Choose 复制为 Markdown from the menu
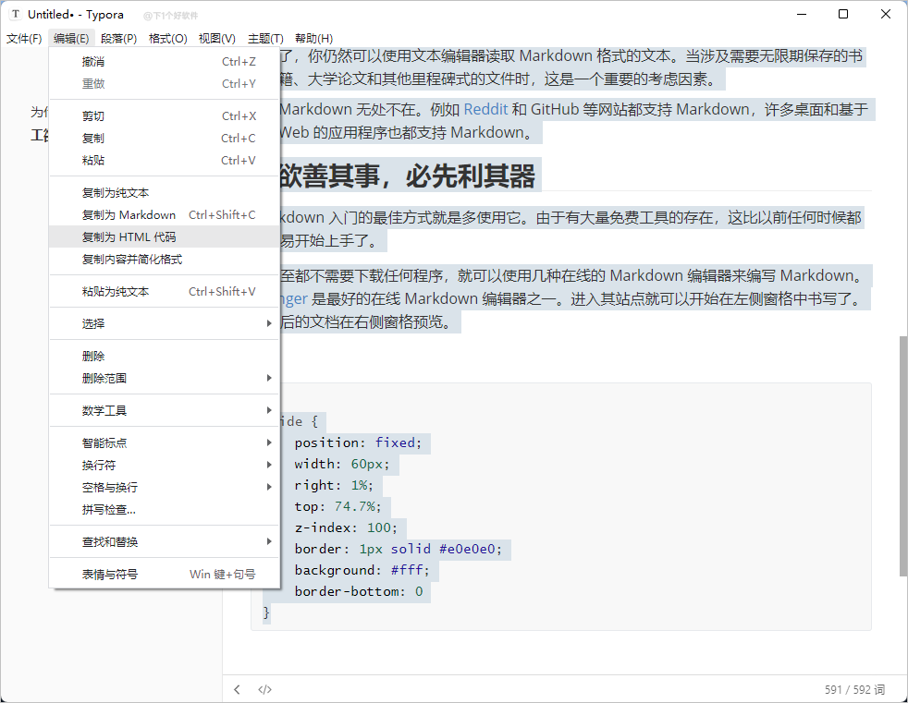908x703 pixels. (129, 215)
